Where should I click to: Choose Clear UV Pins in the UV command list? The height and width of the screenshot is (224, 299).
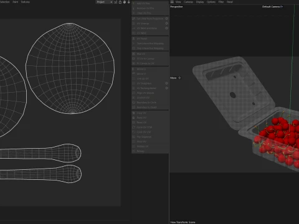(150, 13)
